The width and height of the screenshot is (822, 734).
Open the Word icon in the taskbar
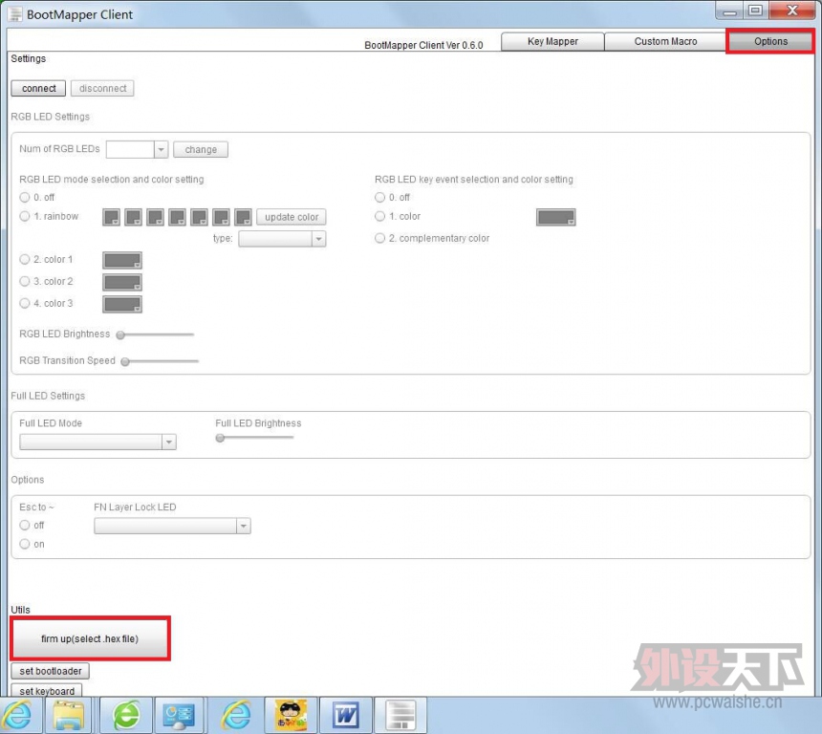click(345, 715)
